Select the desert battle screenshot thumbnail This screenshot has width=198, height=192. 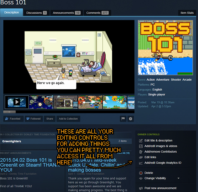(90, 102)
